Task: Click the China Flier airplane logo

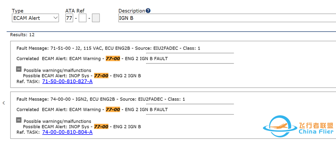Action: tap(298, 126)
